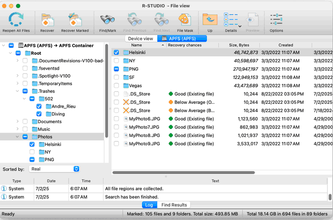
Task: Expand the Documents folder in tree
Action: [17, 122]
